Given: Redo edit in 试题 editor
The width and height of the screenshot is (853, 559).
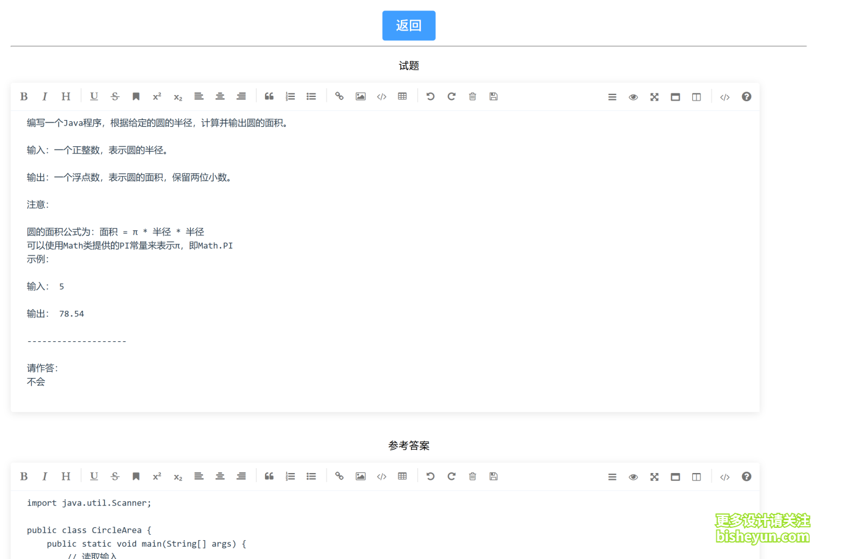Looking at the screenshot, I should pyautogui.click(x=451, y=96).
